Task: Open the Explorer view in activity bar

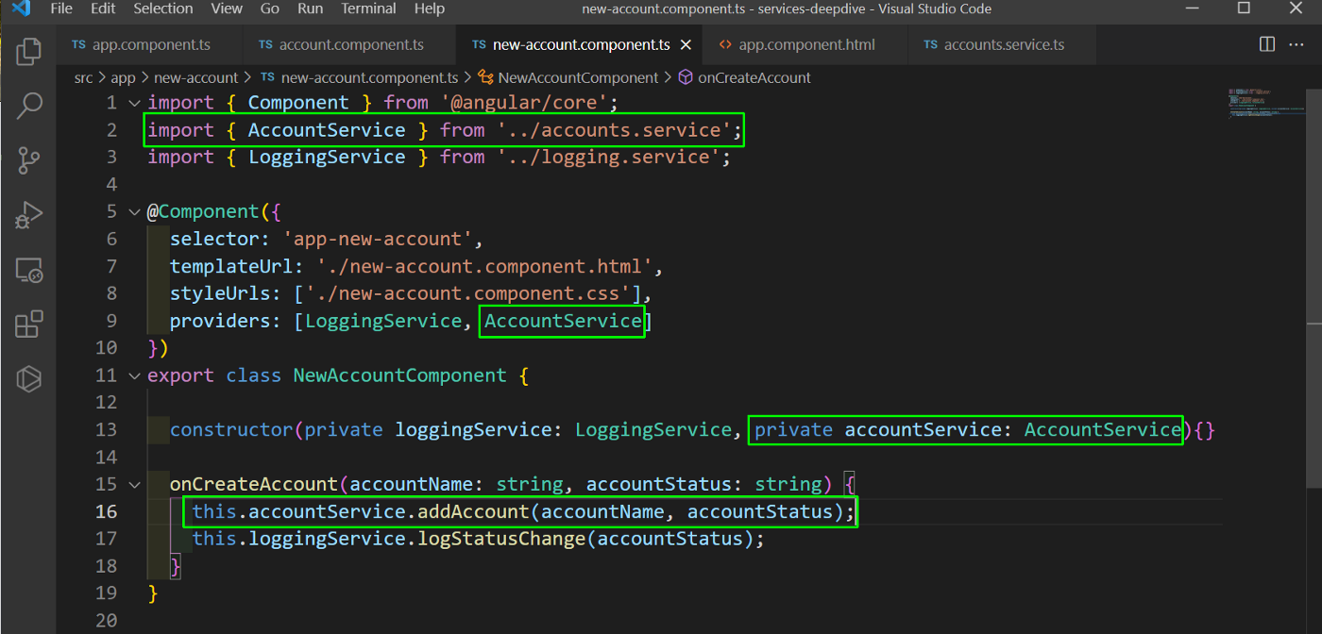Action: coord(29,51)
